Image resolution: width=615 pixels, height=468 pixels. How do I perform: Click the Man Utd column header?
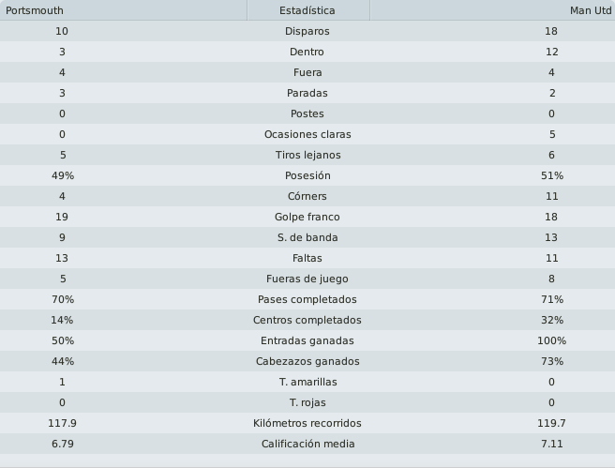492,10
